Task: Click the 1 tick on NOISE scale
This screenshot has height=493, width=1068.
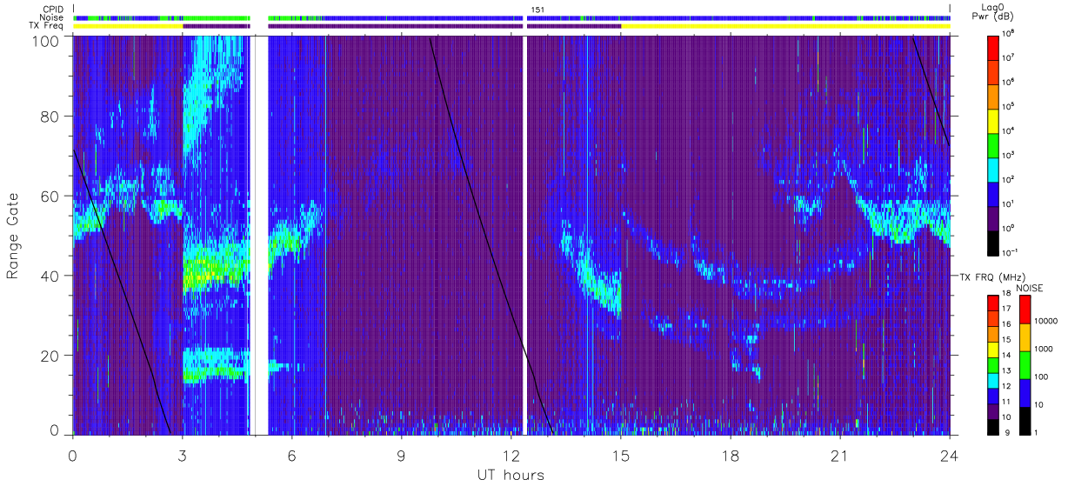Action: click(1036, 433)
